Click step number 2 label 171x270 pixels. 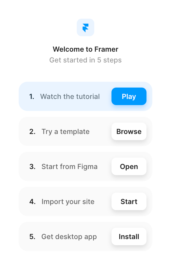pyautogui.click(x=32, y=131)
